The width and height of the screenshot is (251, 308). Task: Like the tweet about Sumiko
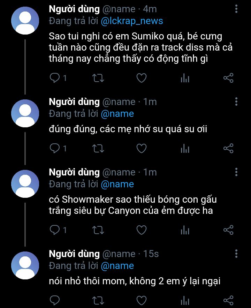coord(142,78)
